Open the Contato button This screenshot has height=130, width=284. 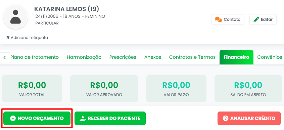[x=228, y=19]
